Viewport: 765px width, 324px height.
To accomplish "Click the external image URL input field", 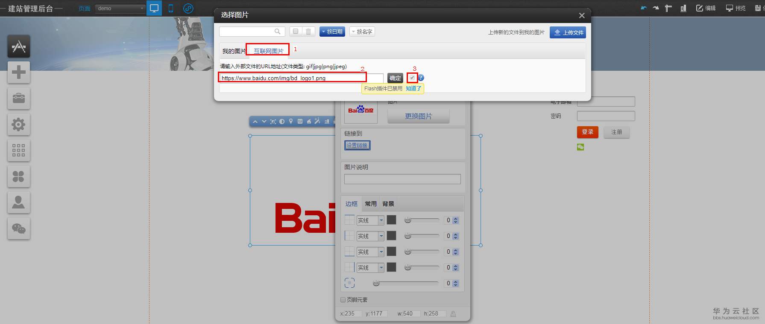I will tap(301, 78).
